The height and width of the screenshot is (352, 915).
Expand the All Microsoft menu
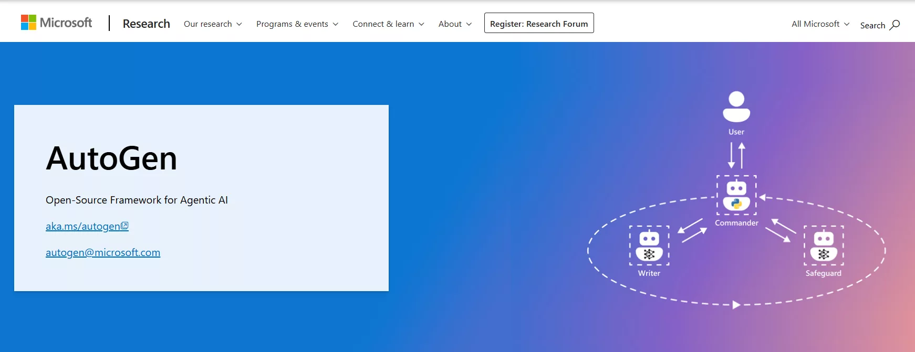[820, 24]
